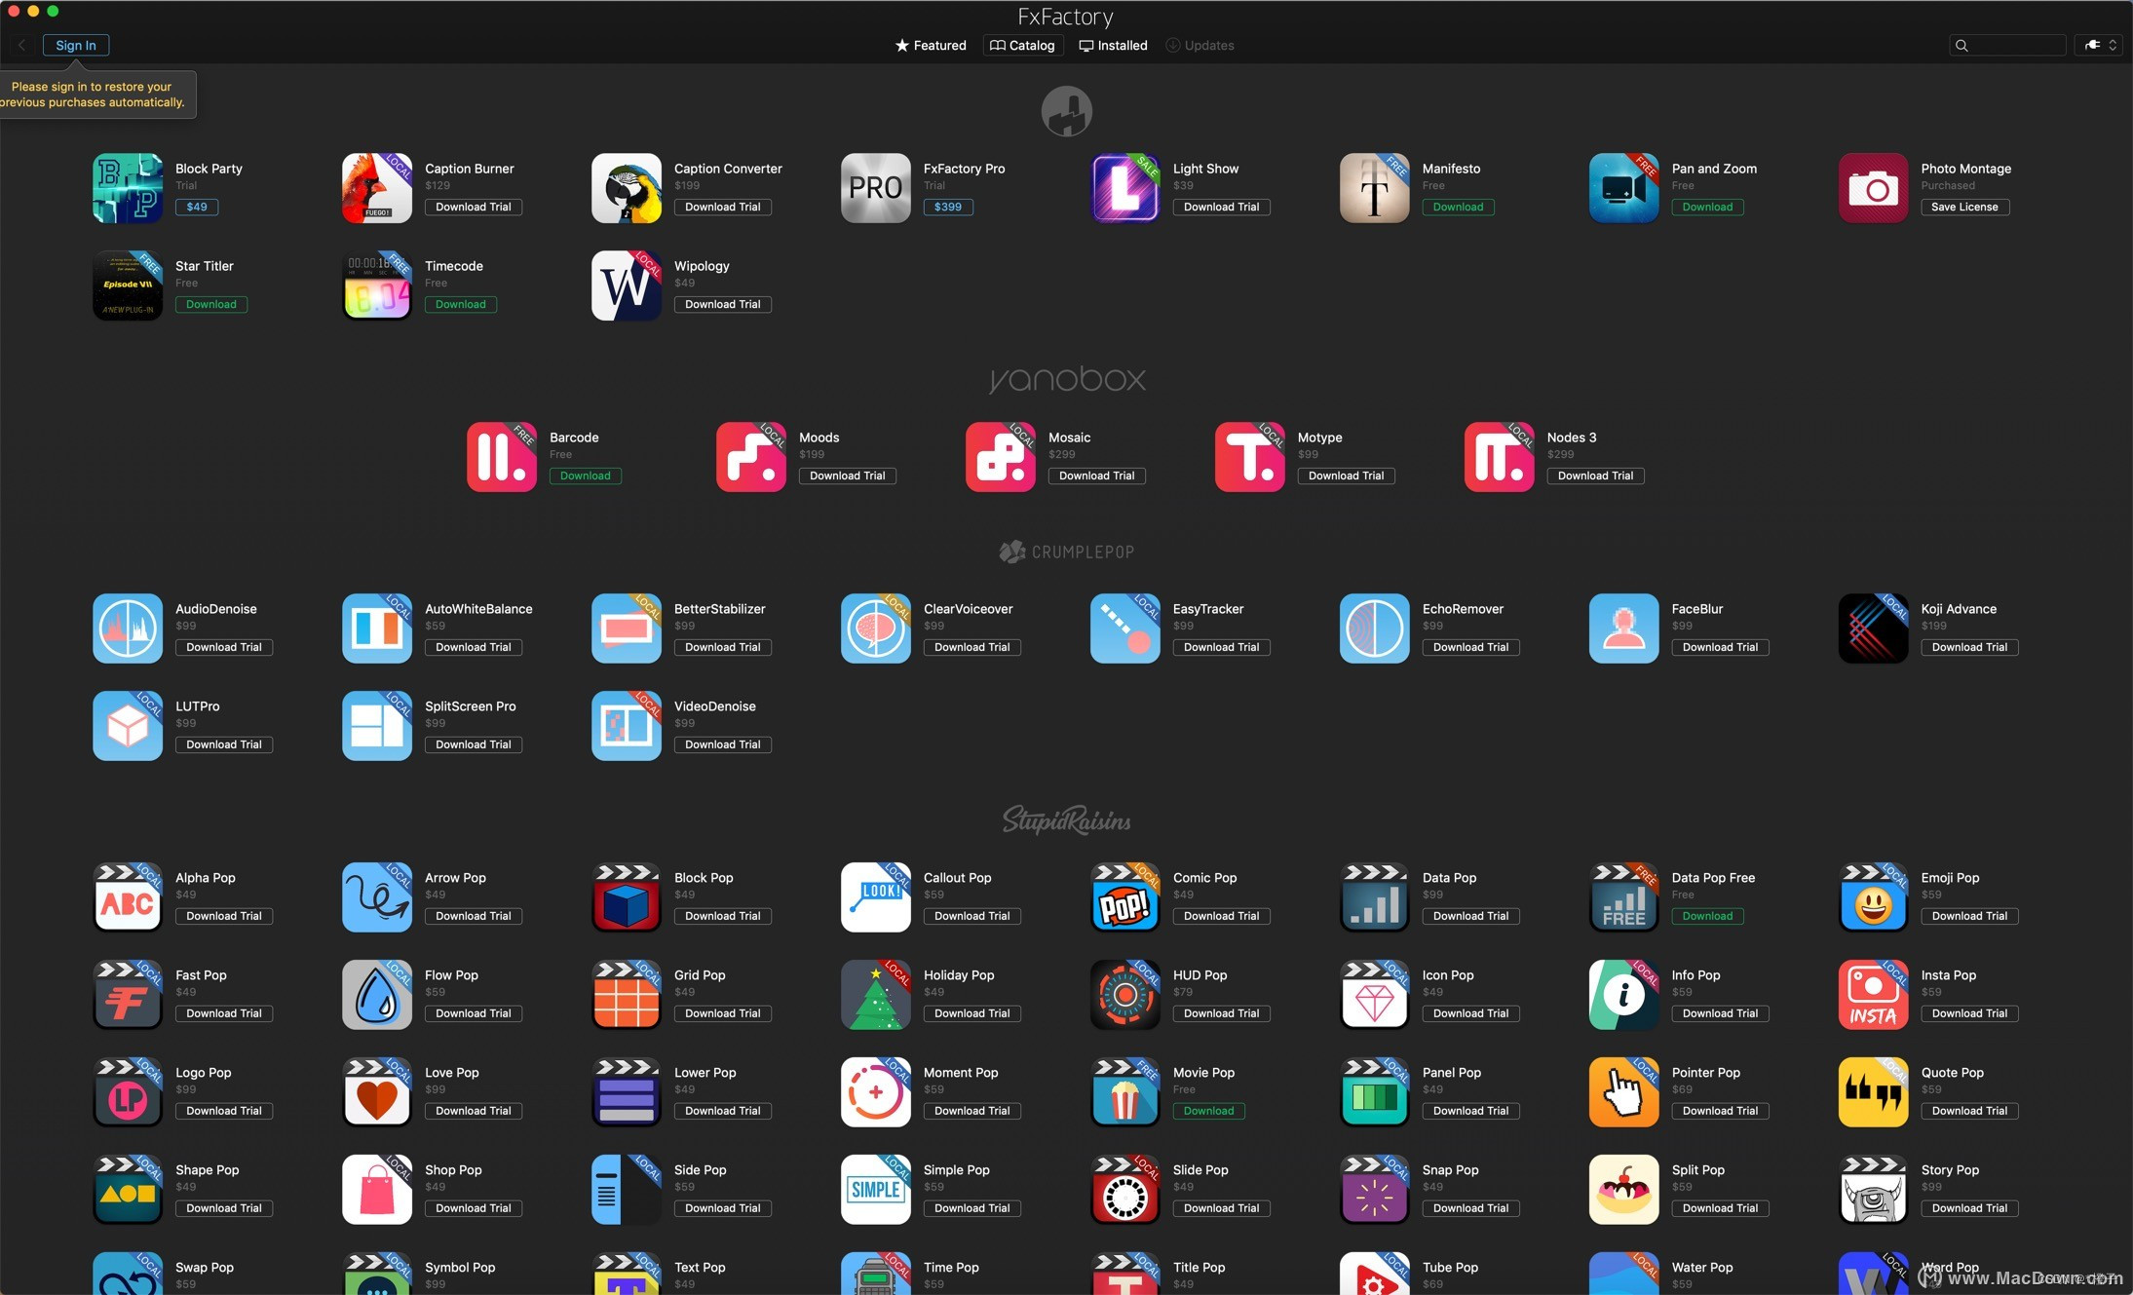Image resolution: width=2133 pixels, height=1295 pixels.
Task: Click the $399 FxFactory Pro price button
Action: (x=948, y=207)
